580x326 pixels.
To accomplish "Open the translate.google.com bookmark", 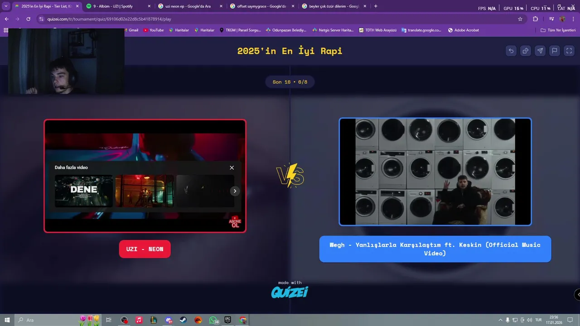I will pyautogui.click(x=421, y=30).
